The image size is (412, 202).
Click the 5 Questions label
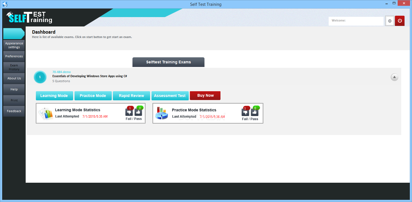[x=61, y=81]
